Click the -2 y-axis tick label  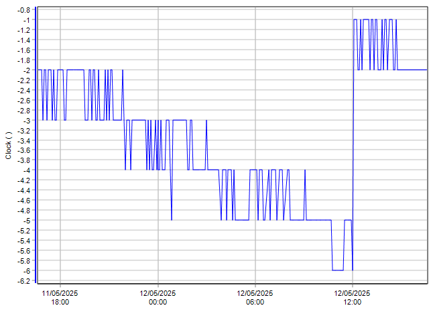27,70
